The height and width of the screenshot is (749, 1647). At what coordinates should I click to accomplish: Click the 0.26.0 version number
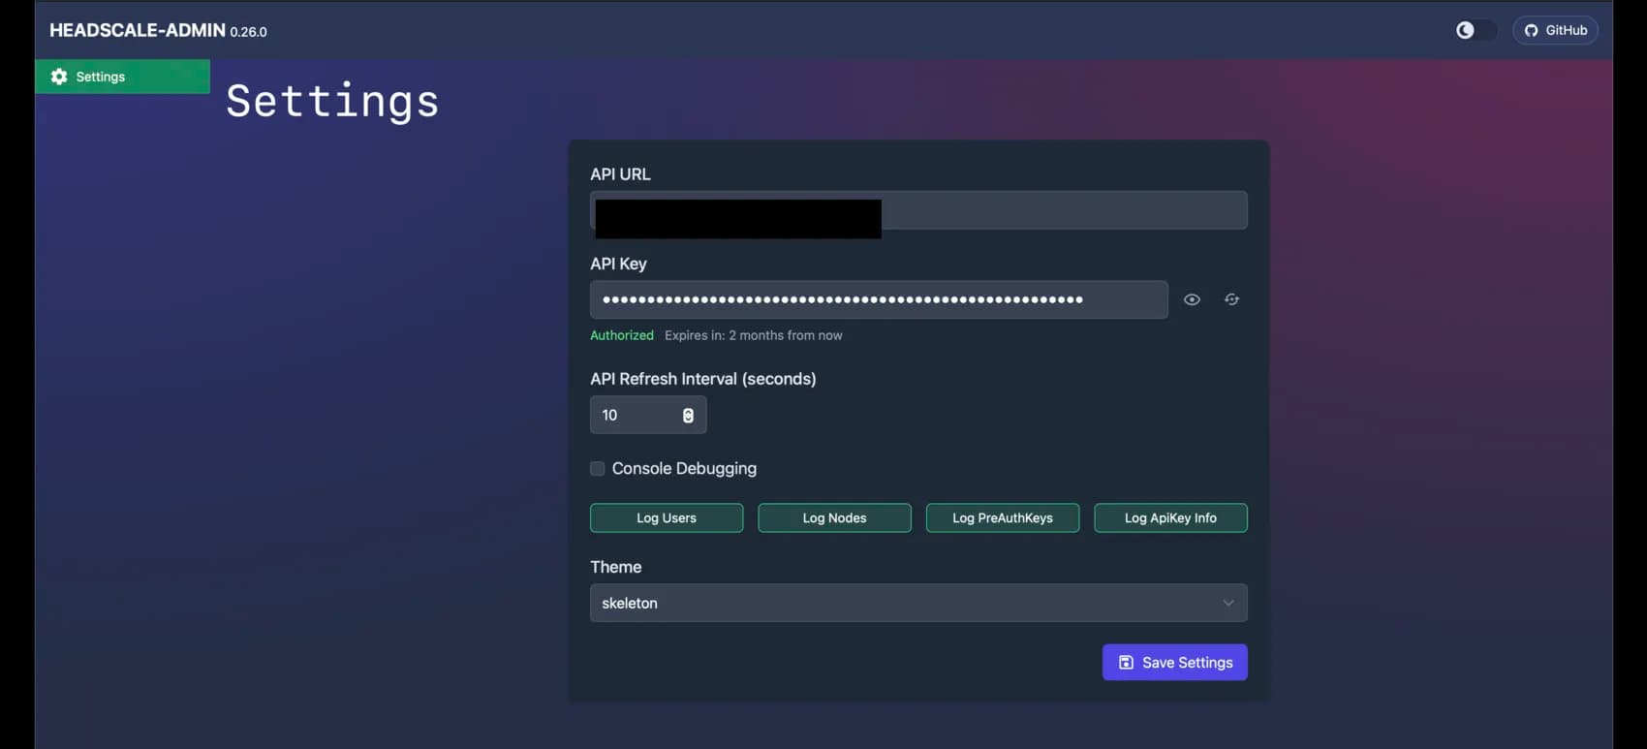pyautogui.click(x=248, y=32)
